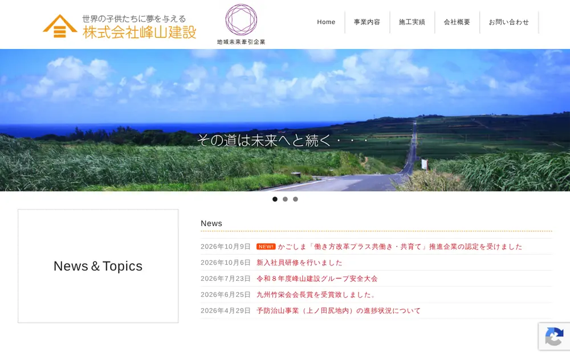Open 新入社員研修を行いました news link
This screenshot has height=356, width=570.
point(300,263)
